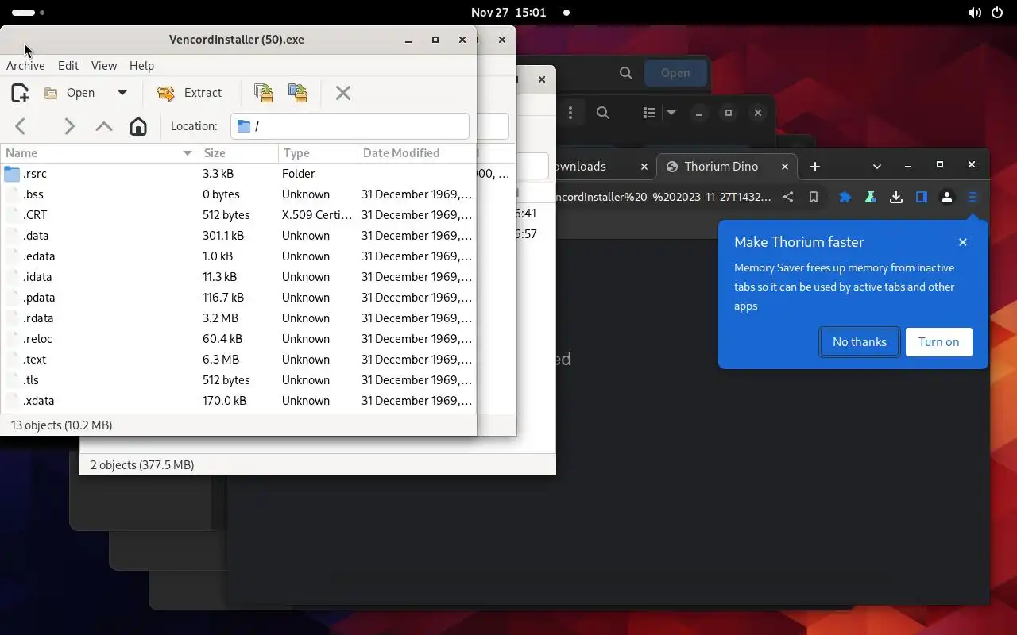Show Thorium downloads icon

896,198
